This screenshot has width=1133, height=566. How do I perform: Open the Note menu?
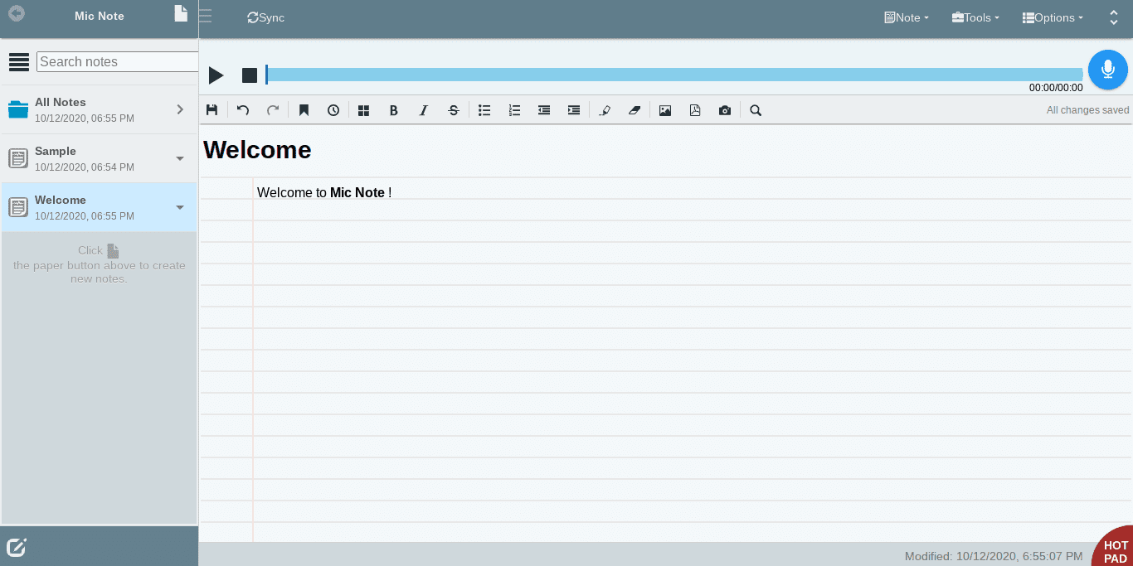pyautogui.click(x=907, y=17)
